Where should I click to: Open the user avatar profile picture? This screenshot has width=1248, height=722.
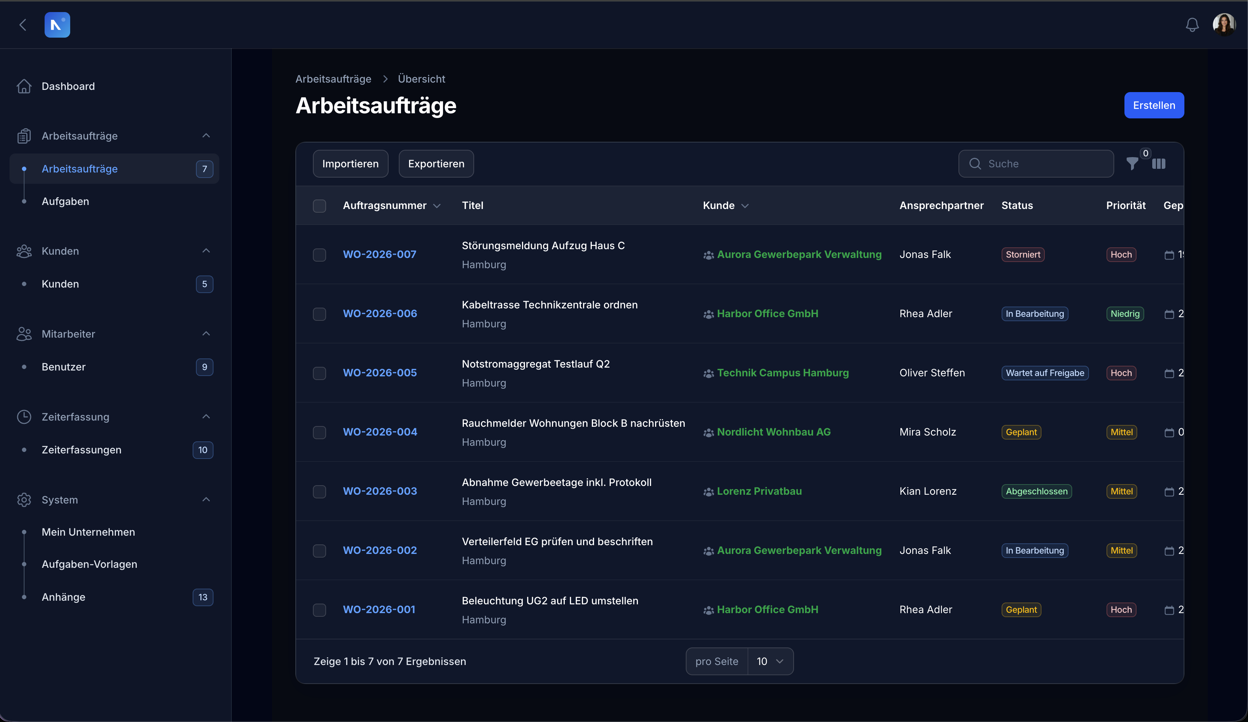[1224, 25]
